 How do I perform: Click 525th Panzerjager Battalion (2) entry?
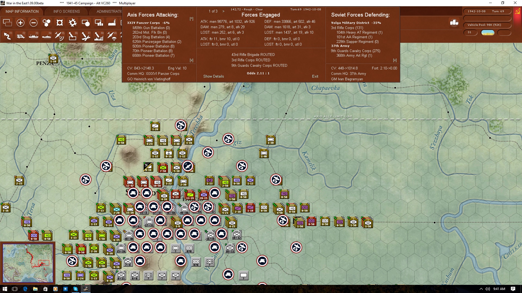coord(157,42)
